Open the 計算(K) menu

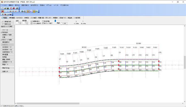42,5
